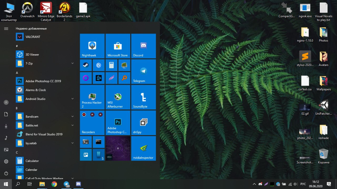Launch Adobe Photoshop tile
Screen dimensions: 337x189
click(x=118, y=123)
